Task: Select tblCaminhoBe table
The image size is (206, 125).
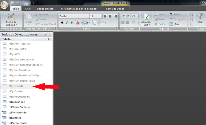Action: (26, 102)
